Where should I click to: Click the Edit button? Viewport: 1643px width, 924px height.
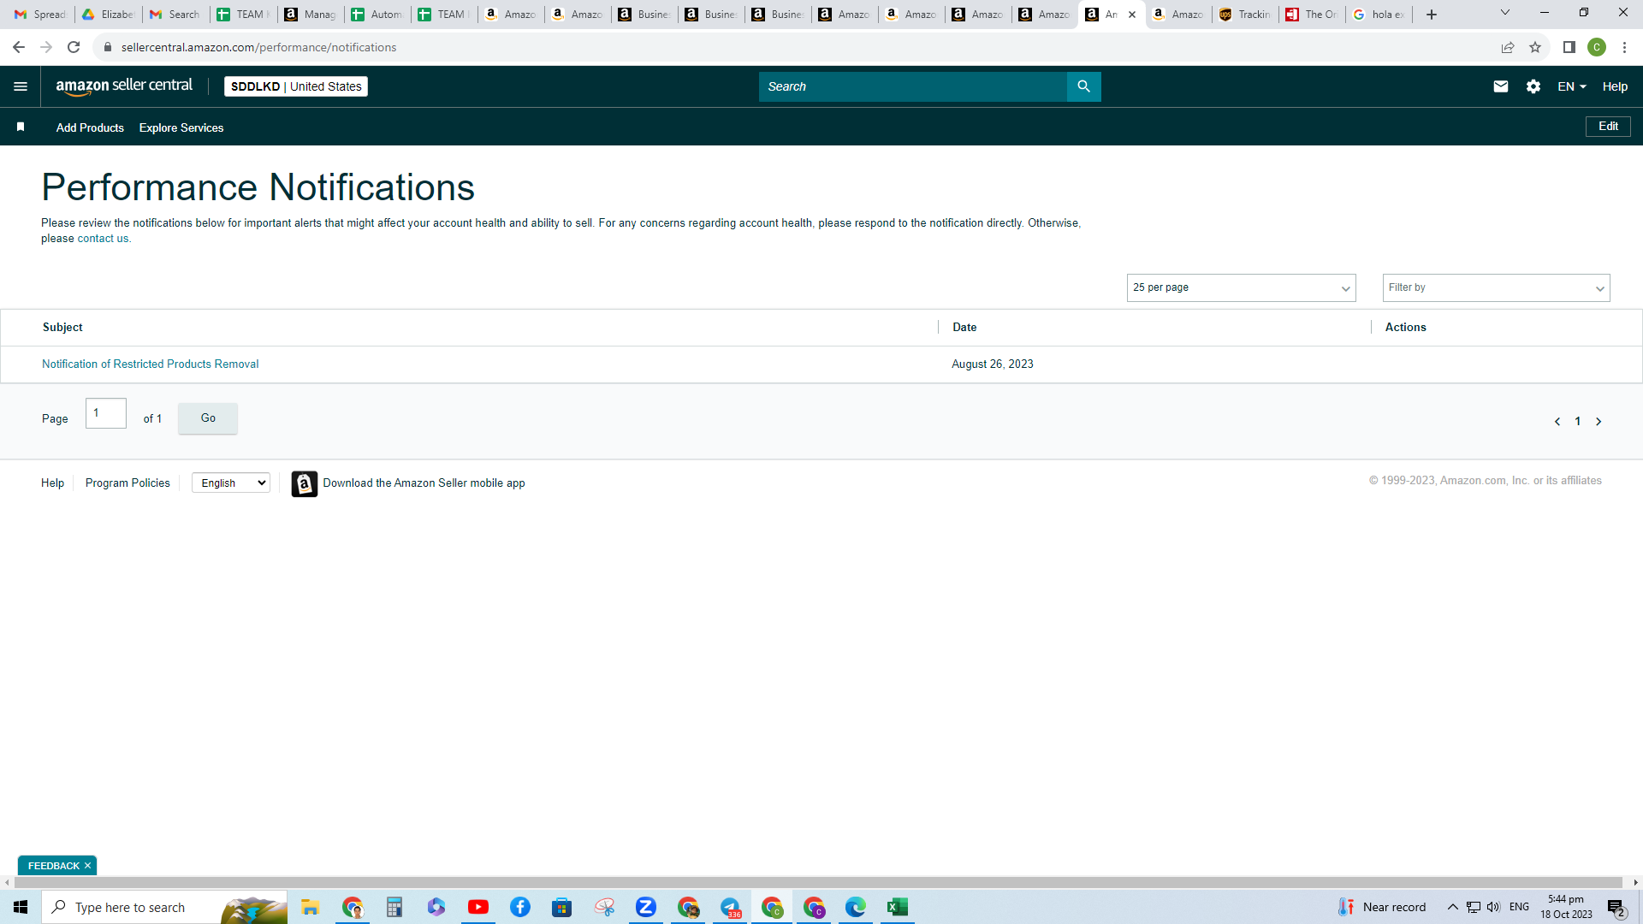(1608, 127)
